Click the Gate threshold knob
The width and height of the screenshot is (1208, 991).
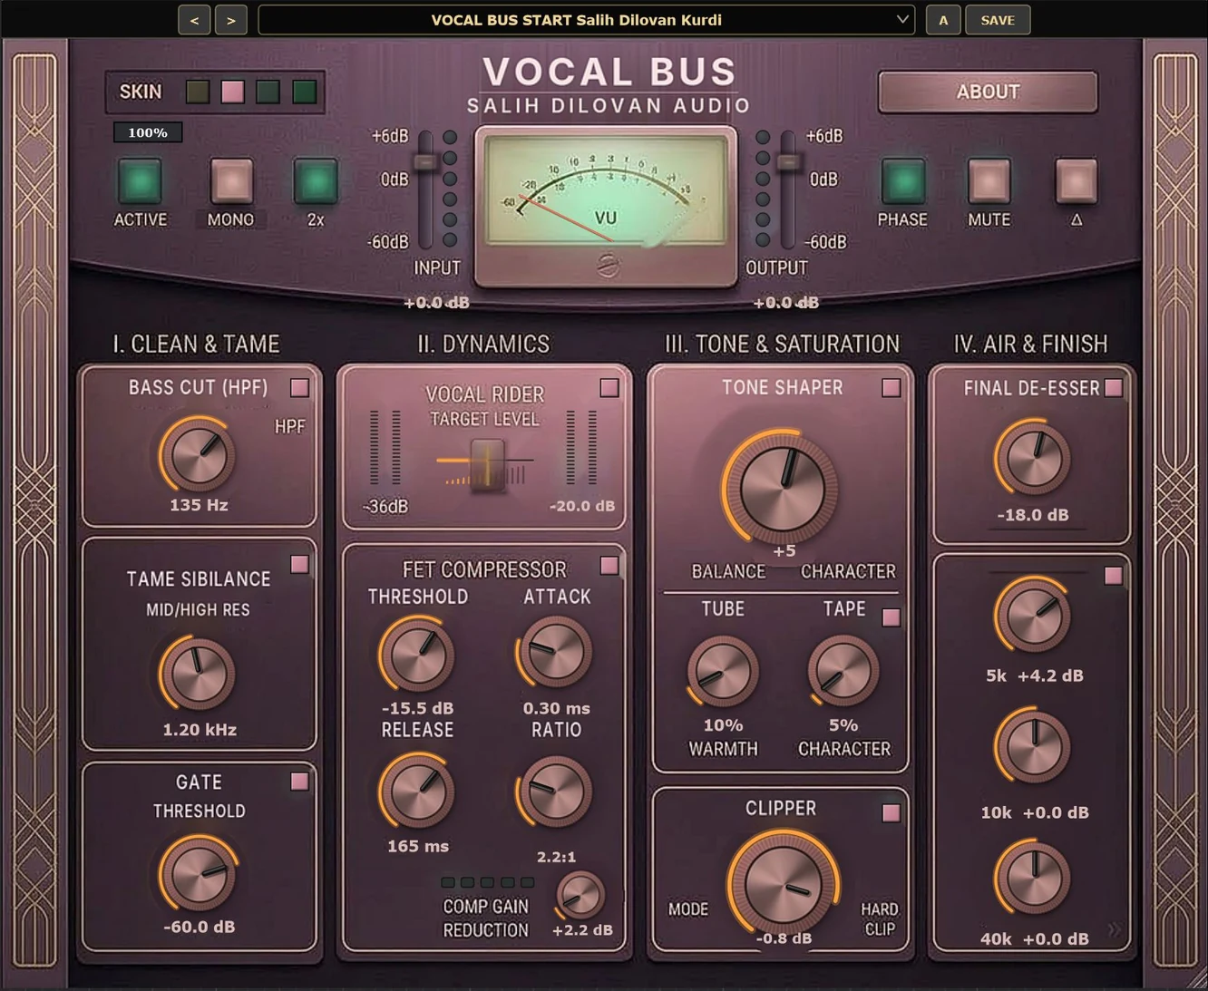pos(199,874)
